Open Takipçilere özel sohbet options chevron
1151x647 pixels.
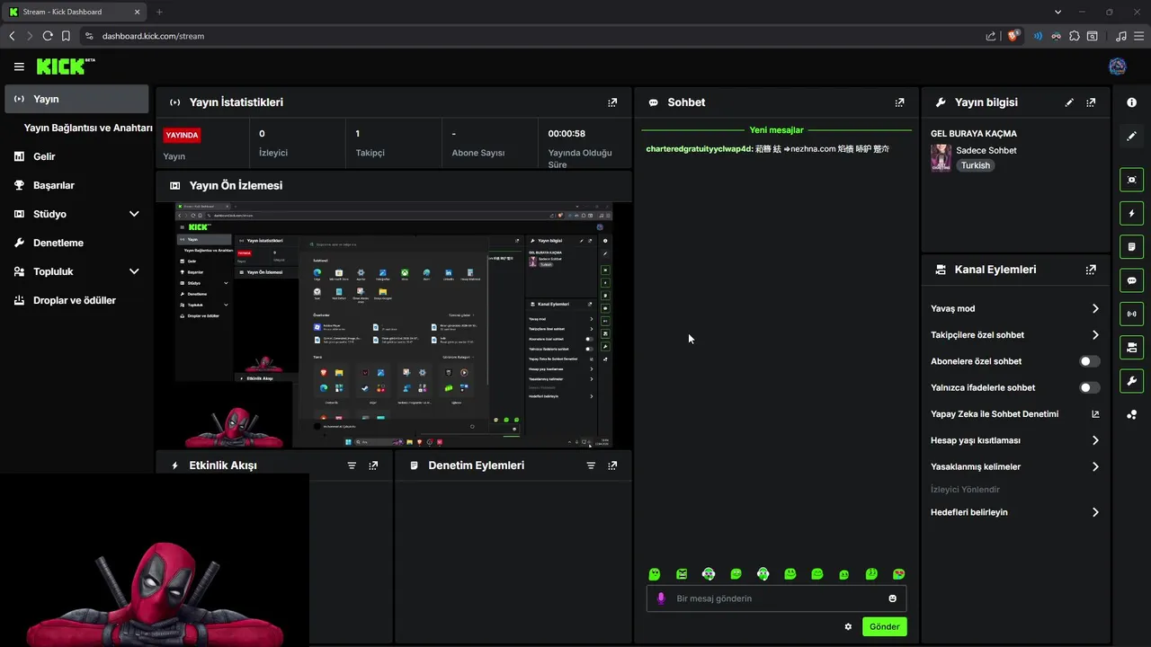[1095, 335]
